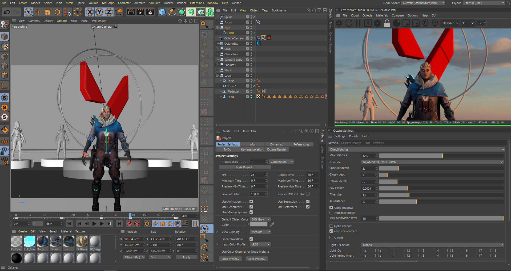The height and width of the screenshot is (271, 511).
Task: Click the Scale Project button
Action: click(x=245, y=167)
